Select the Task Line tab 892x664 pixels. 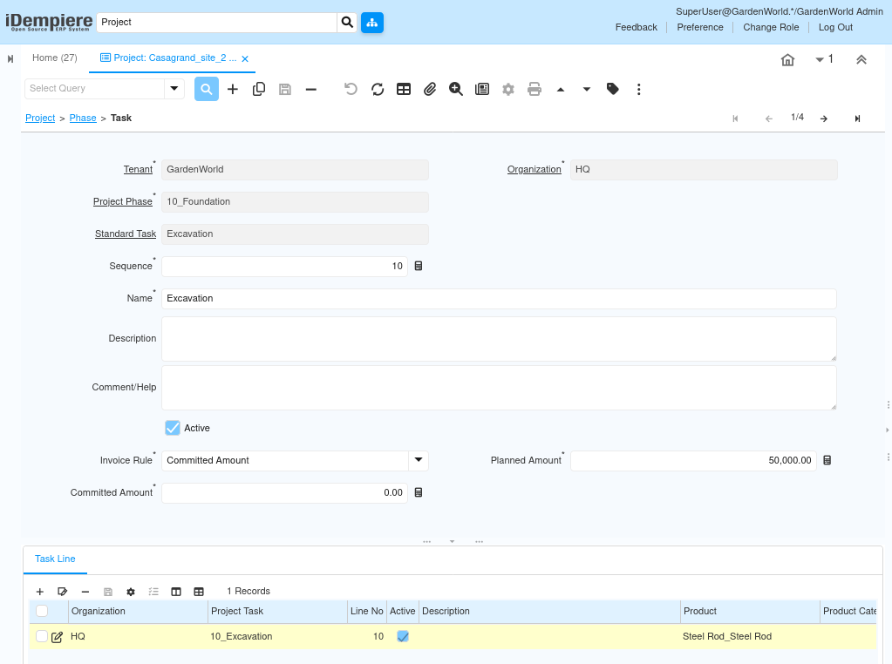55,559
